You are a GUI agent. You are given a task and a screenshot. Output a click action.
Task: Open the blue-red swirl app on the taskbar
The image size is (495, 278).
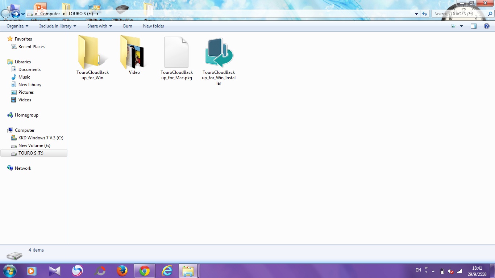(x=77, y=271)
